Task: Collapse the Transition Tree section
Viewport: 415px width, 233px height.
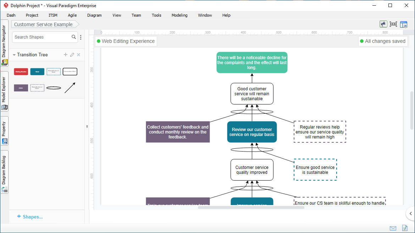Action: (x=14, y=55)
